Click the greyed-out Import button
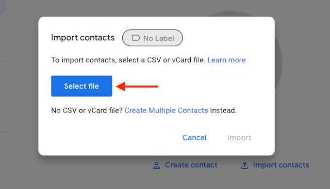This screenshot has height=189, width=330. [x=240, y=138]
